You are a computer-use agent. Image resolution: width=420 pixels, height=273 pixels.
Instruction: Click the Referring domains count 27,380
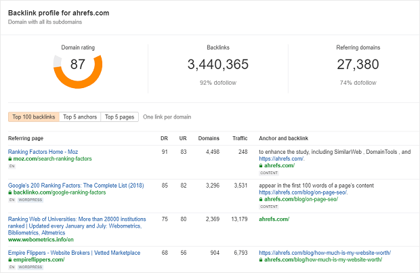(x=358, y=64)
